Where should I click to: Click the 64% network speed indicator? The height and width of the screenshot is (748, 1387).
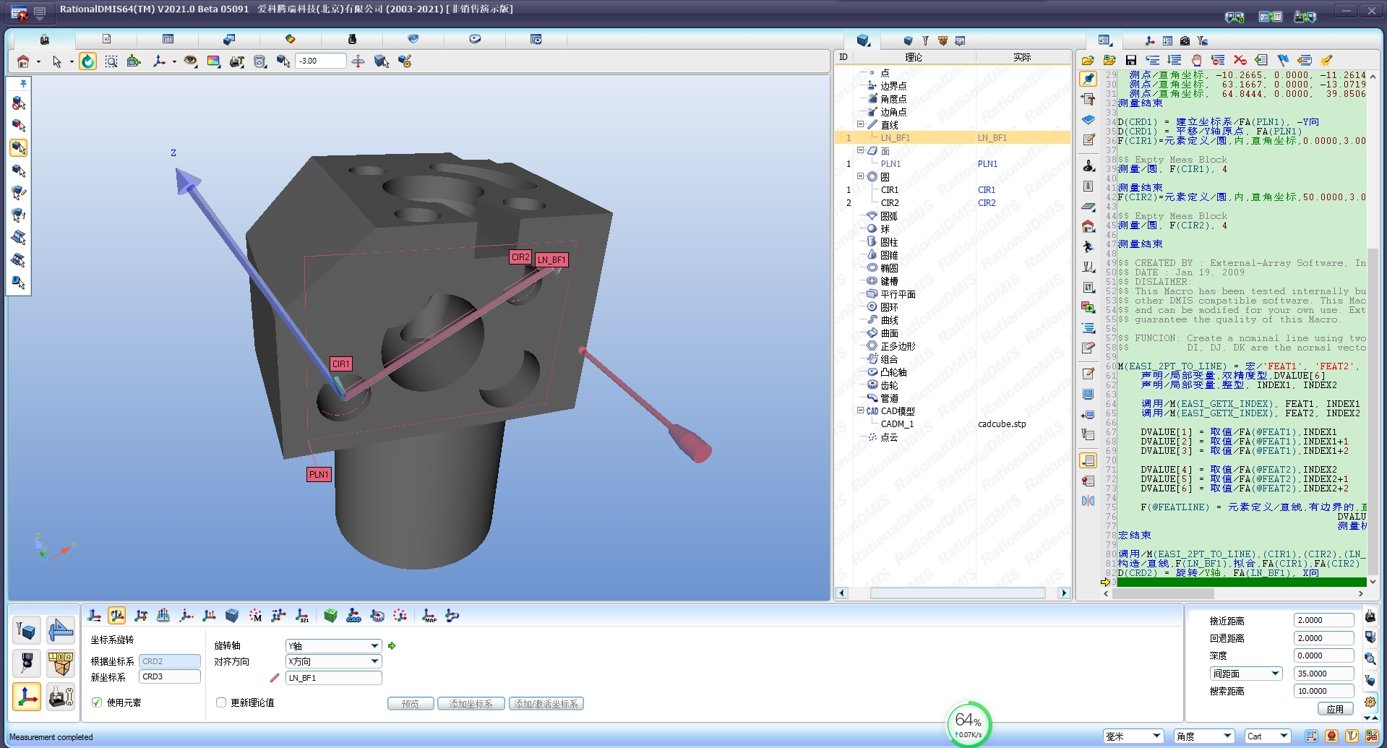coord(969,723)
